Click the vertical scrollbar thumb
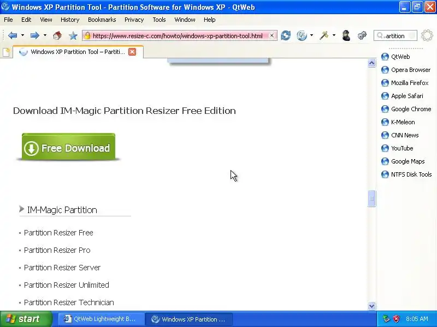This screenshot has width=437, height=327. coord(371,198)
